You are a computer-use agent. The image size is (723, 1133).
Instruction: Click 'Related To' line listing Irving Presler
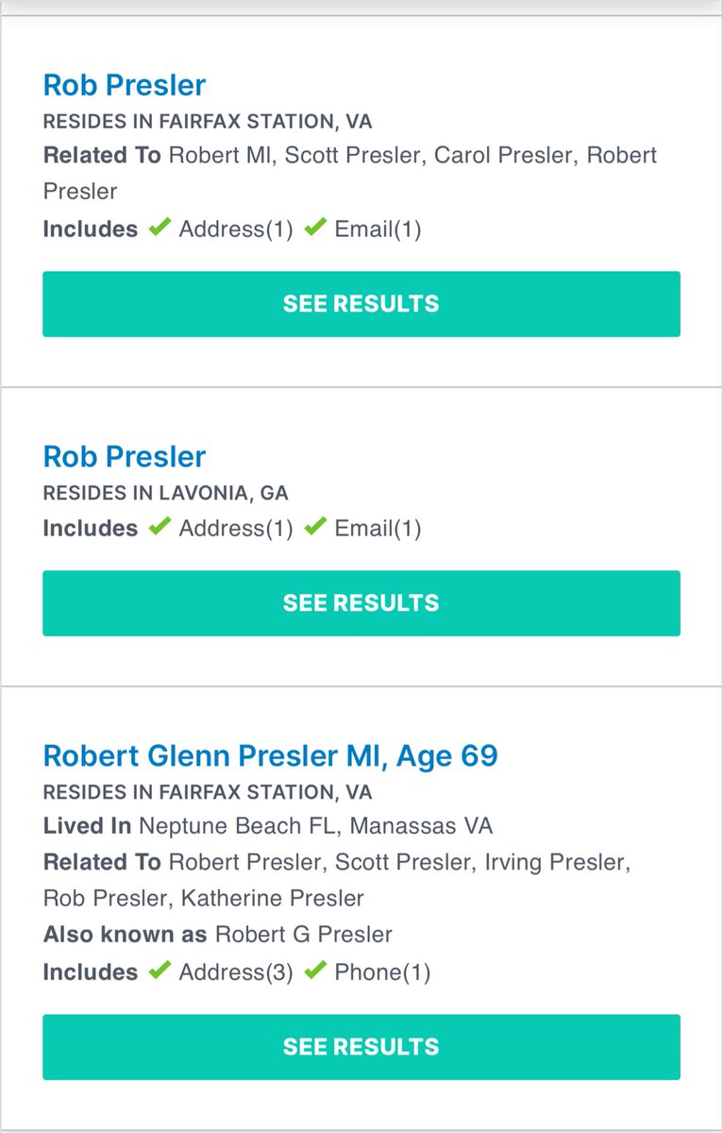(x=336, y=862)
